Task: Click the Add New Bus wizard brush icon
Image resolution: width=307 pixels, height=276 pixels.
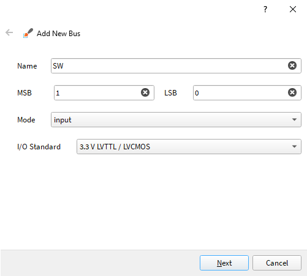Action: click(x=28, y=33)
